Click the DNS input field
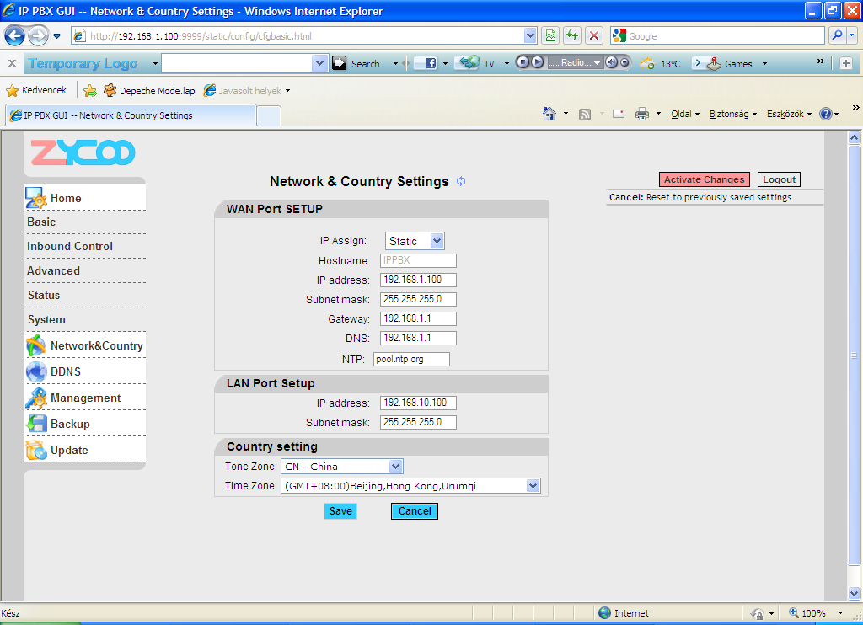863x625 pixels. pyautogui.click(x=418, y=338)
